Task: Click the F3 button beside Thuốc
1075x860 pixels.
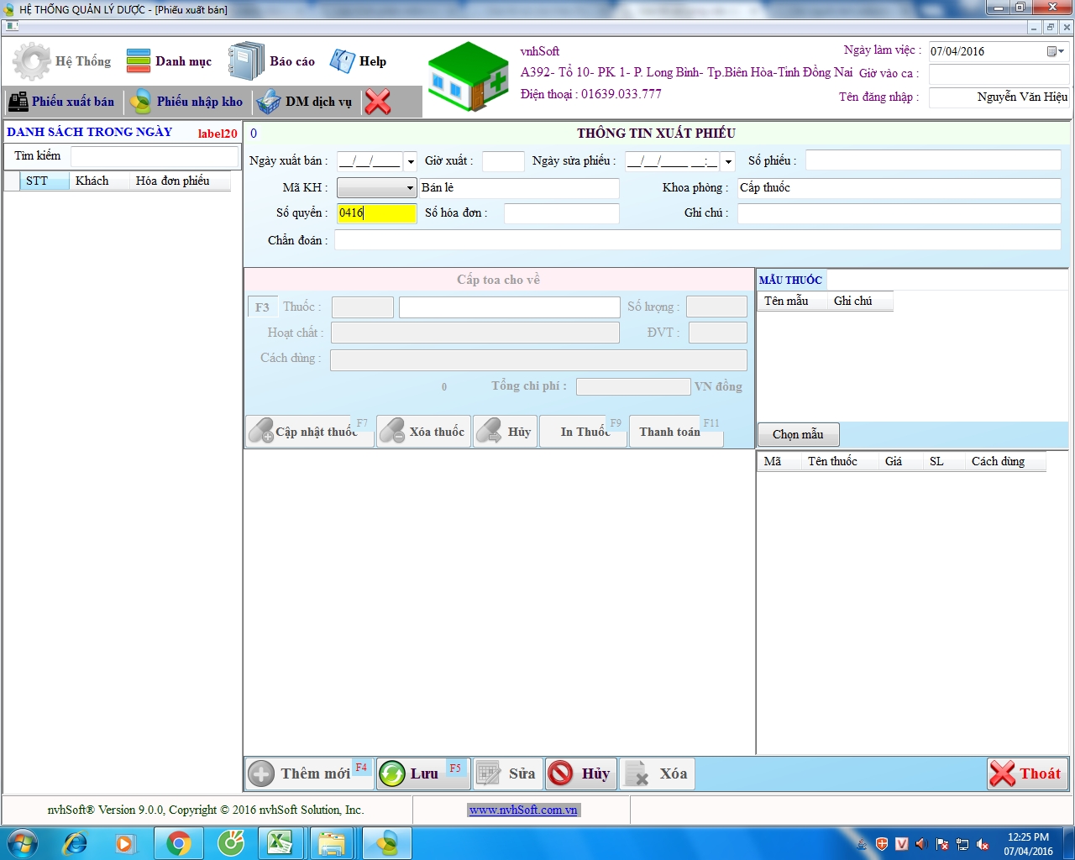Action: point(262,307)
